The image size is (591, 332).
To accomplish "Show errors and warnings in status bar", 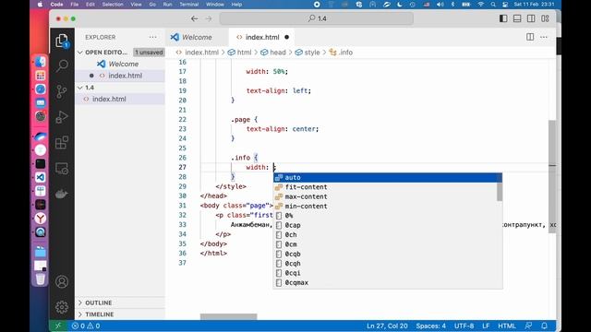I will (x=86, y=326).
